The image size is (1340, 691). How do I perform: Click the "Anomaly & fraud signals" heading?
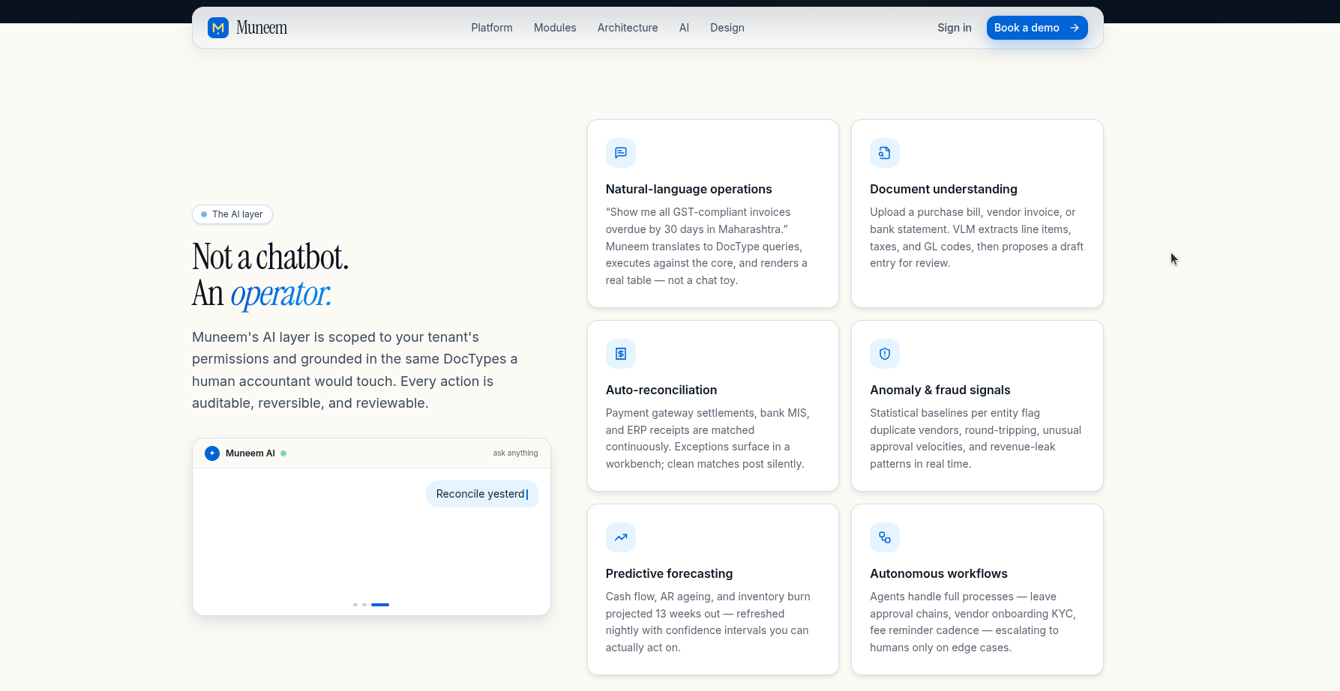click(x=940, y=390)
